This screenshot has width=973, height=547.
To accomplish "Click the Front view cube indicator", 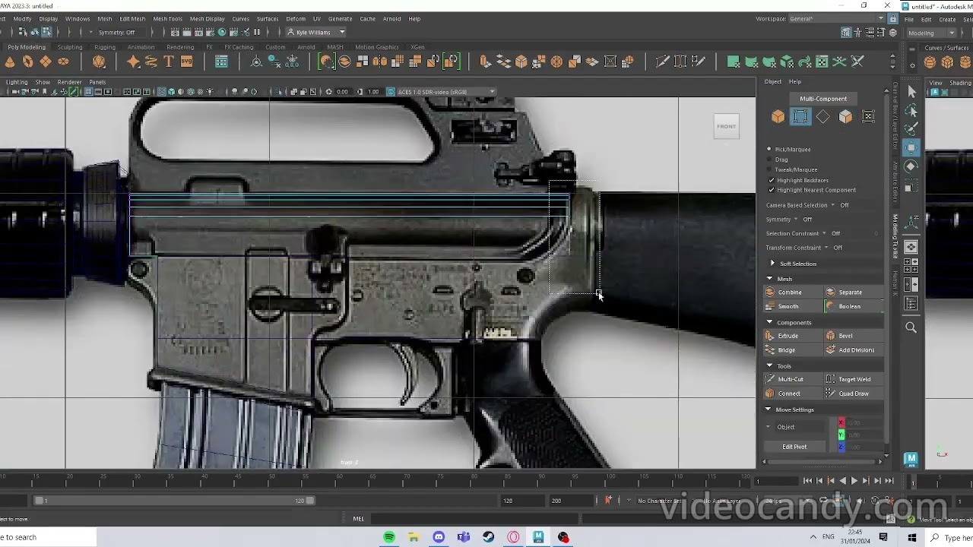I will (727, 126).
